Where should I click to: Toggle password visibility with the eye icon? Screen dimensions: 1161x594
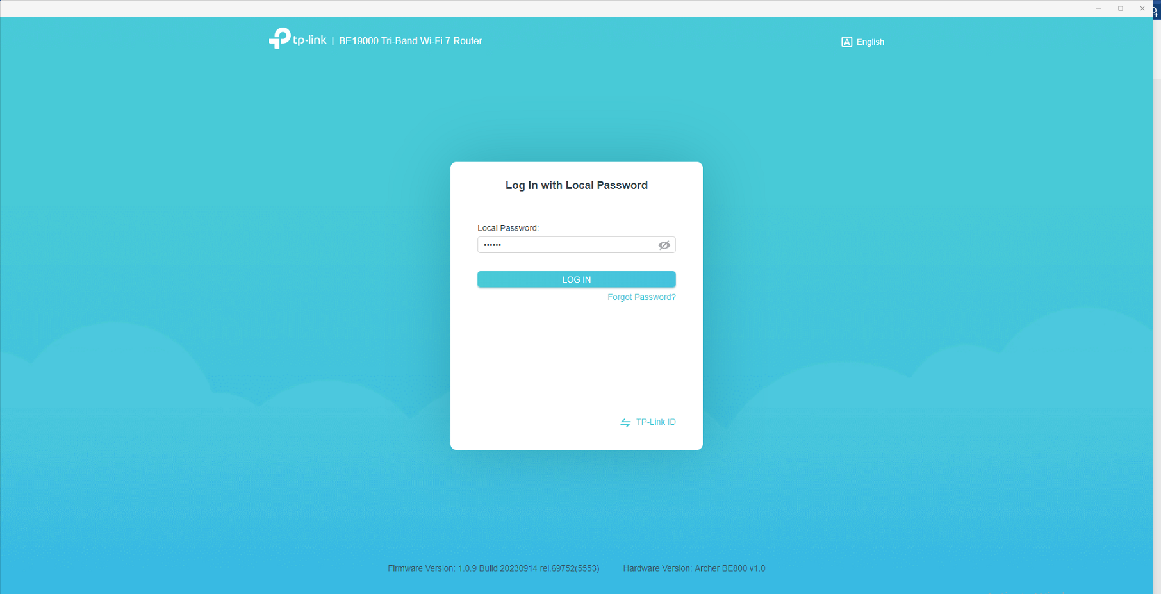tap(664, 245)
